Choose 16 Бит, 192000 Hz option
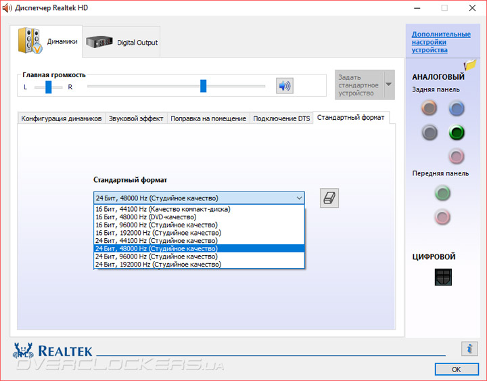This screenshot has height=381, width=487. (199, 233)
